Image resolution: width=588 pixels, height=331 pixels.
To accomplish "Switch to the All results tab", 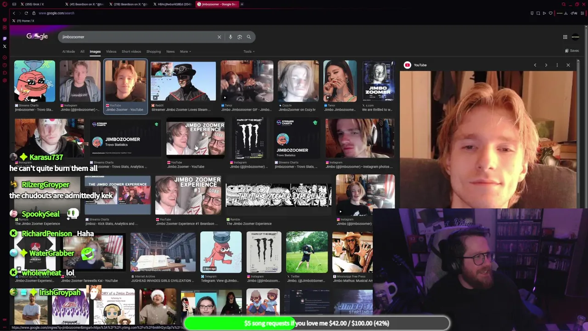I will (82, 51).
